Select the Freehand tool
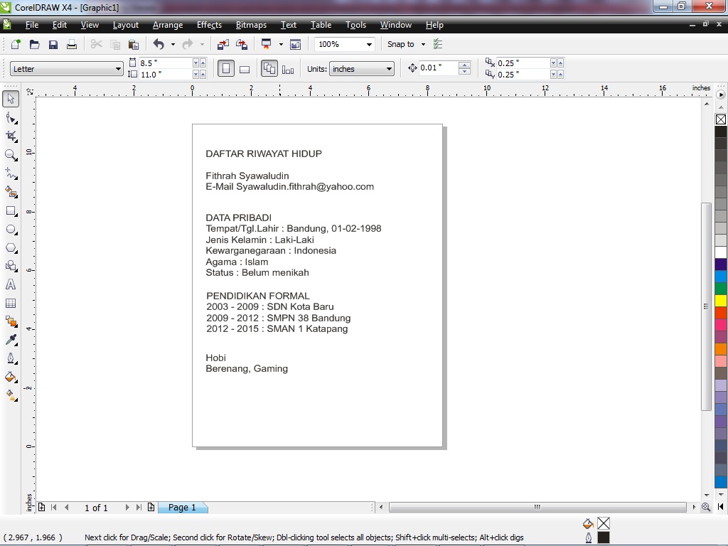The image size is (728, 546). 11,173
